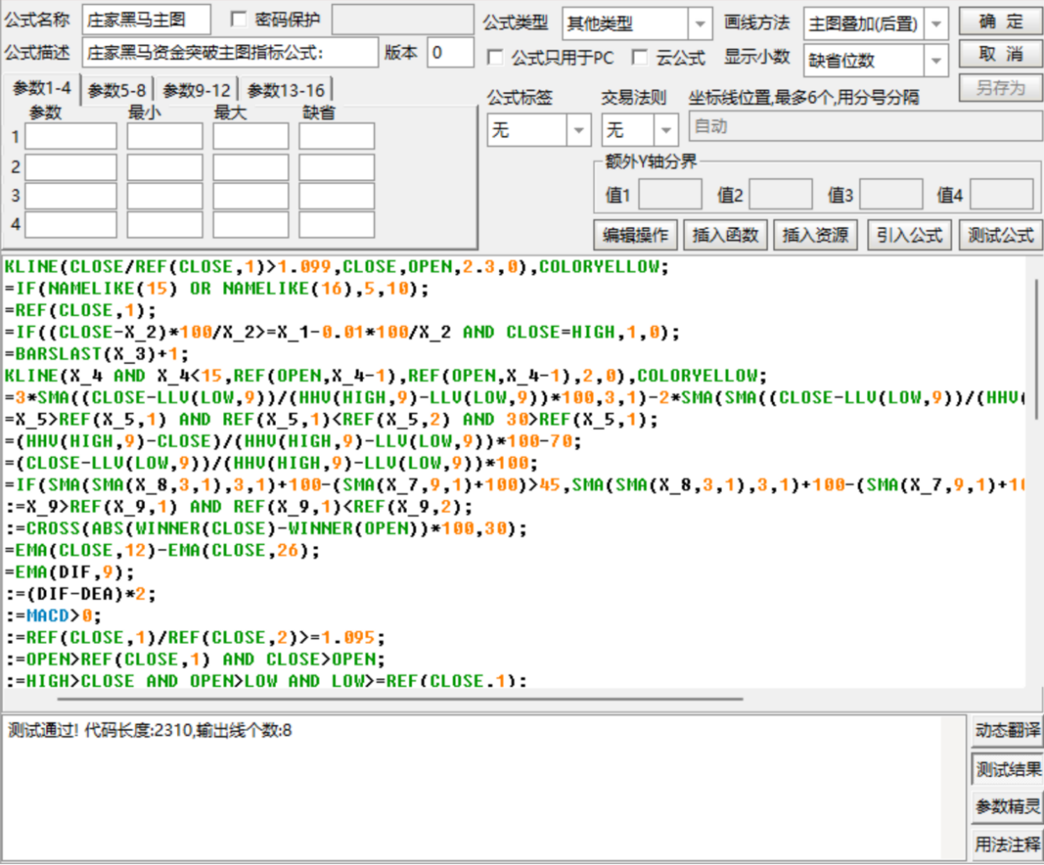Open the 公式类型 dropdown
This screenshot has width=1044, height=865.
coord(699,24)
